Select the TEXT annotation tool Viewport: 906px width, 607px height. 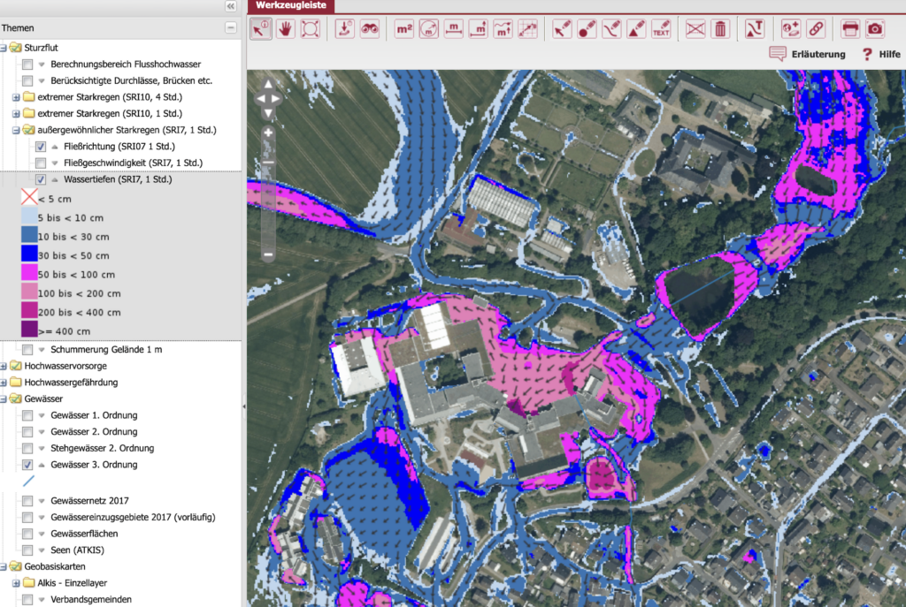coord(661,29)
